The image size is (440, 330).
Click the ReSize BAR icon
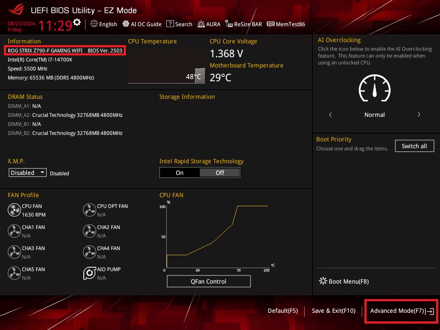229,24
